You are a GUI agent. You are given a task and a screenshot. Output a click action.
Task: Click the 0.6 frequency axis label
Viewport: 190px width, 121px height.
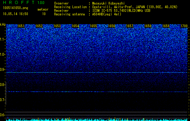[x=2, y=115]
